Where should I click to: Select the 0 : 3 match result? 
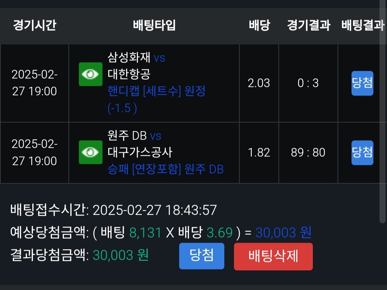pos(308,83)
